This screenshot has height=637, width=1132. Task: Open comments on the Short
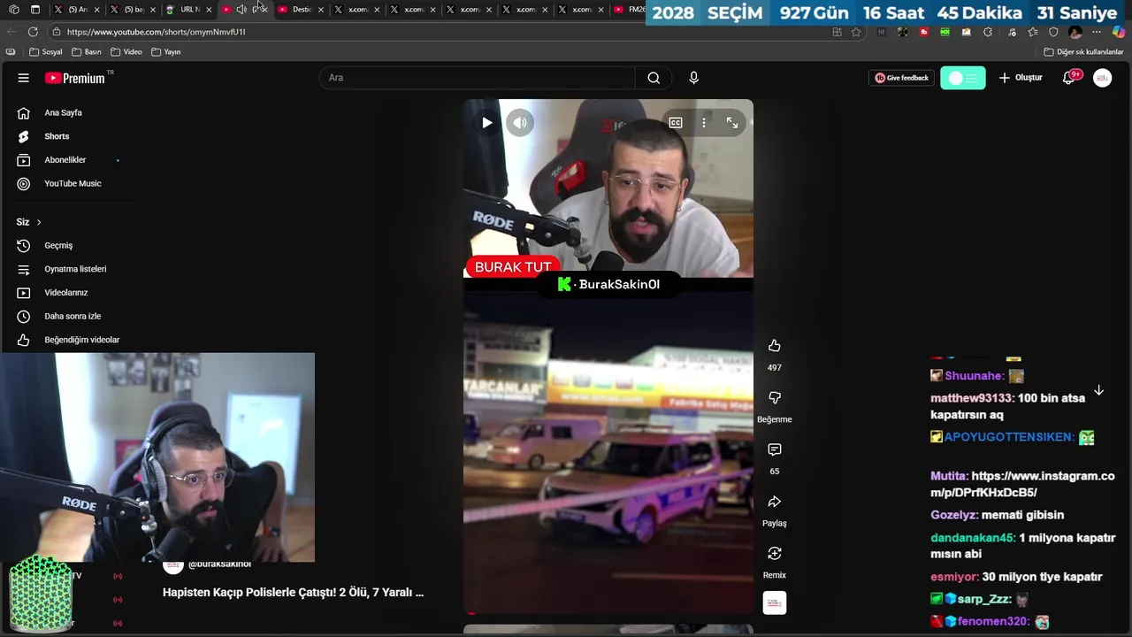(x=775, y=449)
